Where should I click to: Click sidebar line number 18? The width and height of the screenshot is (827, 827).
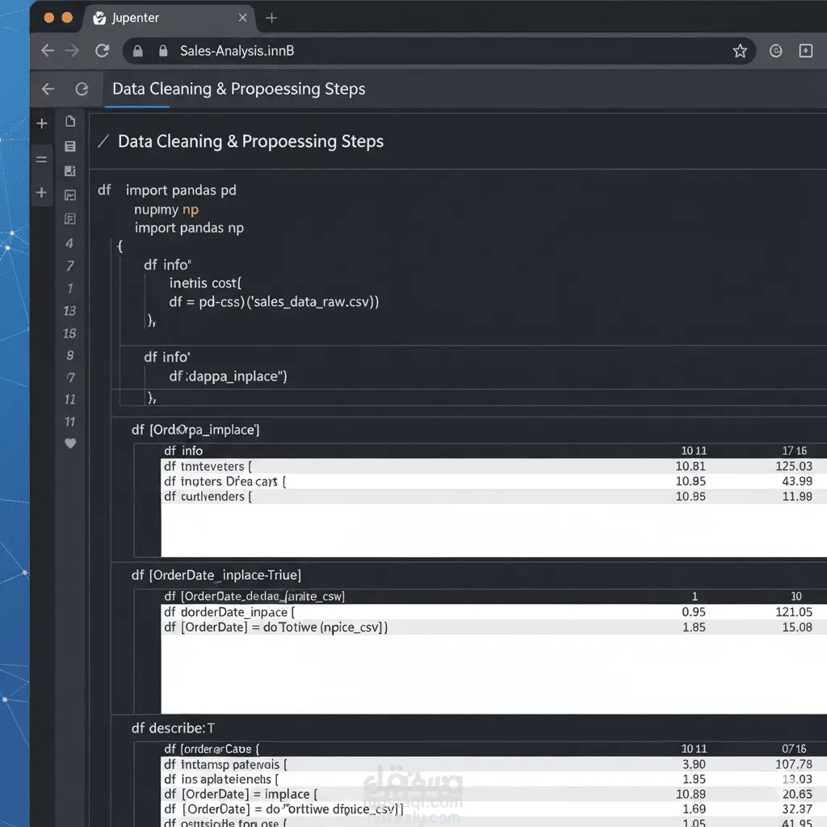(69, 334)
